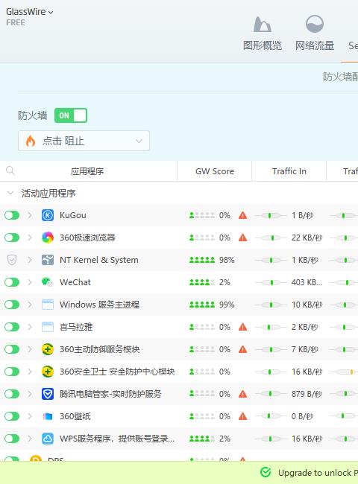The image size is (358, 484).
Task: Toggle firewall switch for 喜马拉雅
Action: [12, 327]
